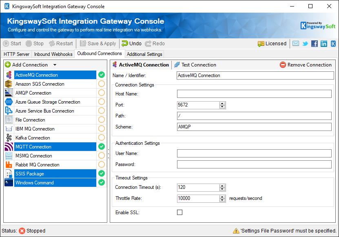
Task: Click the Test Connection button
Action: point(195,64)
